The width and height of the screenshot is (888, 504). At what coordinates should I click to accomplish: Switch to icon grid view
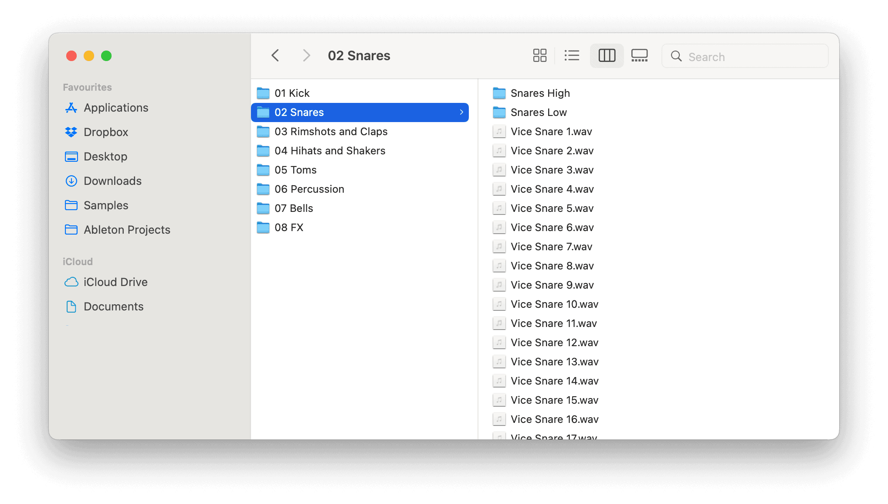(x=539, y=55)
